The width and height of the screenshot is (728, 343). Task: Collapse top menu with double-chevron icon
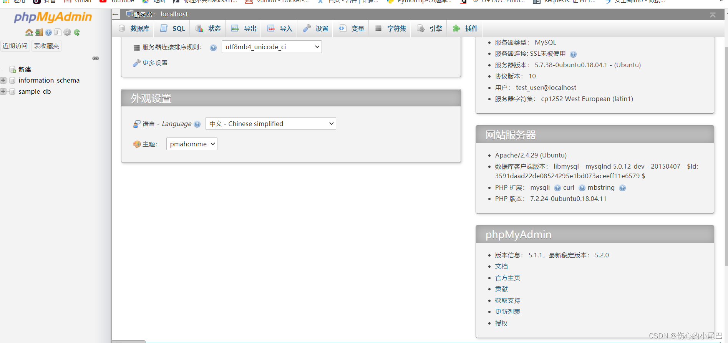click(713, 15)
